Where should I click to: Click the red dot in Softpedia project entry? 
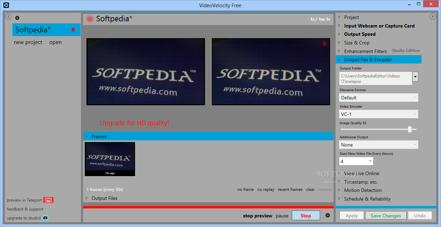pos(73,30)
